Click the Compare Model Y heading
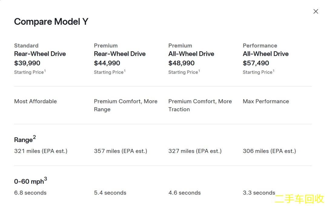Screen dimensions: 327x206 click(x=51, y=22)
